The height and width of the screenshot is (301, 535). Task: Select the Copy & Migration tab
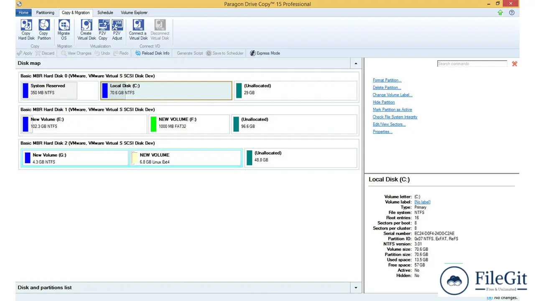click(x=76, y=13)
